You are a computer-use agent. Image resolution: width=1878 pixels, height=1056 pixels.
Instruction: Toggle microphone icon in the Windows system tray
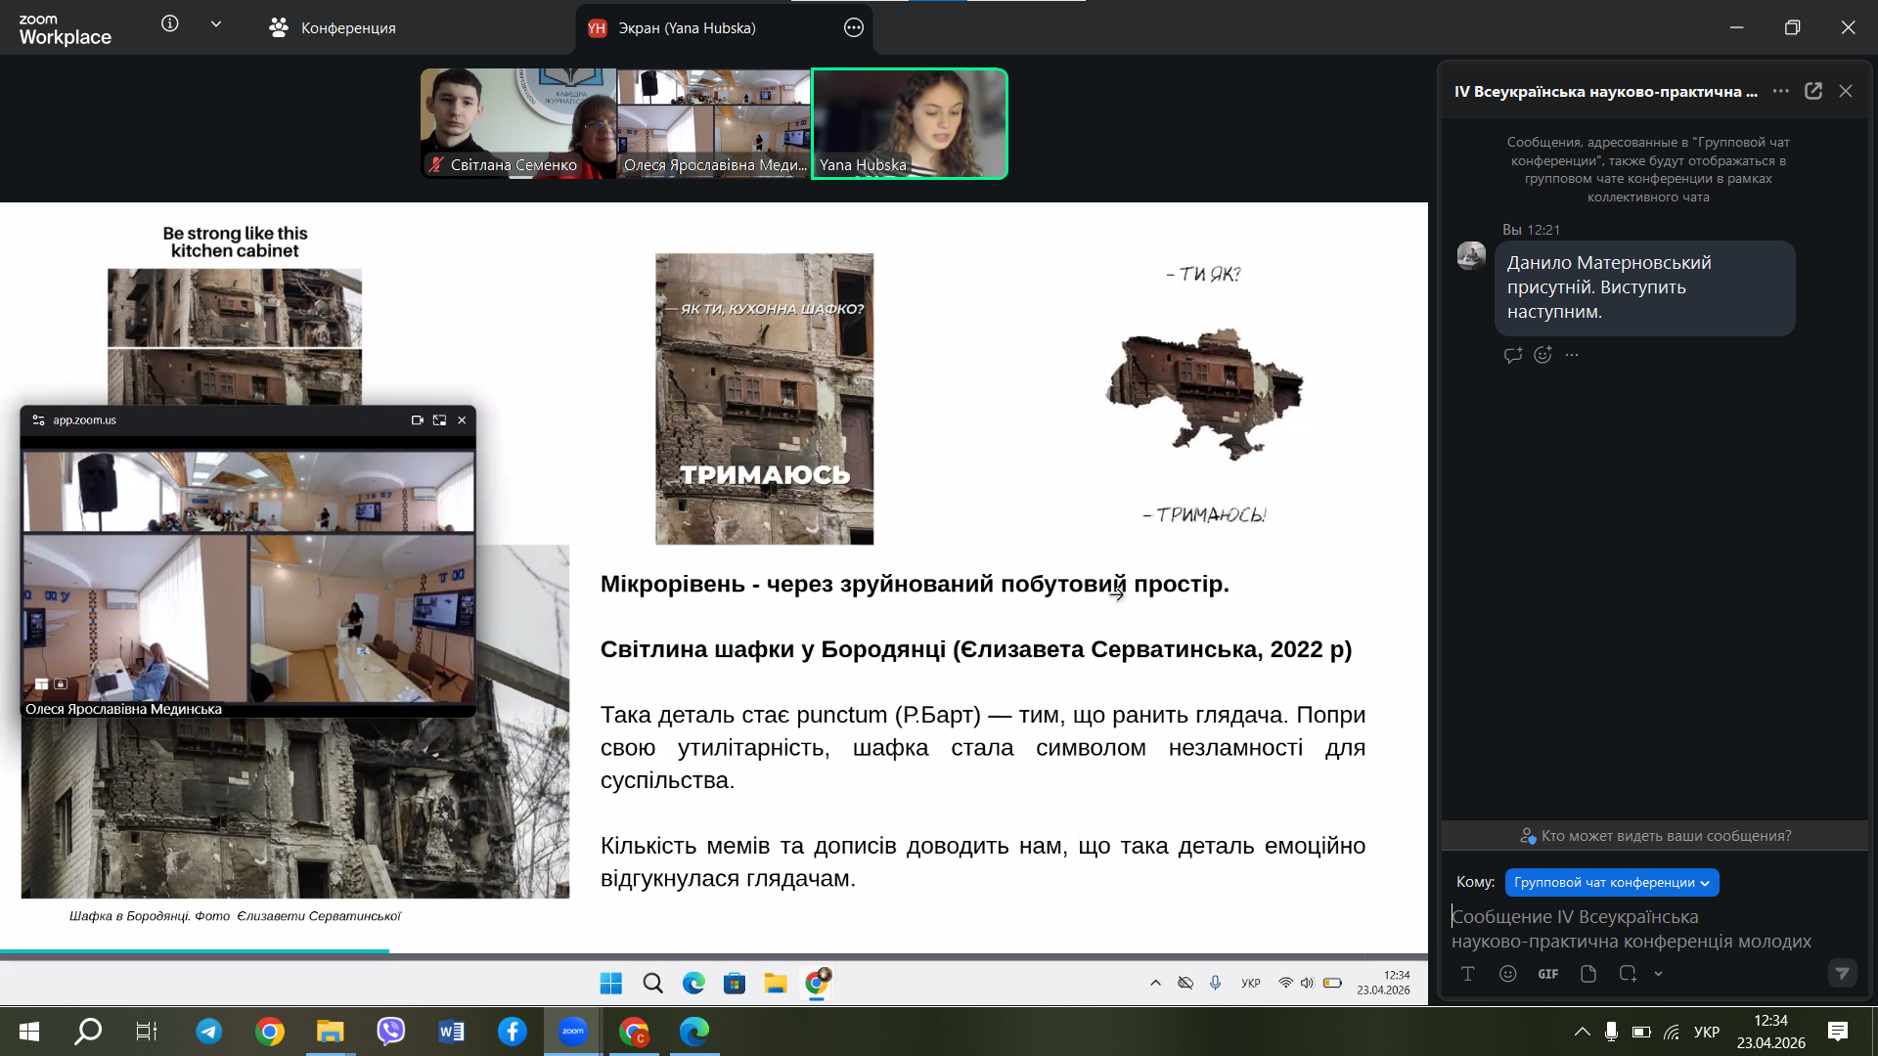coord(1611,1032)
